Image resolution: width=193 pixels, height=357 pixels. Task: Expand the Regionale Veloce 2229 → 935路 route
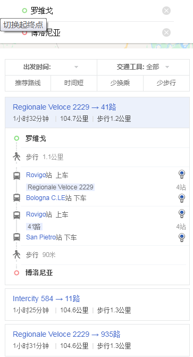(x=97, y=340)
